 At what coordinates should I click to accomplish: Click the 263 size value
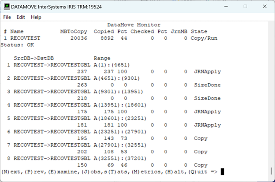coord(82,85)
